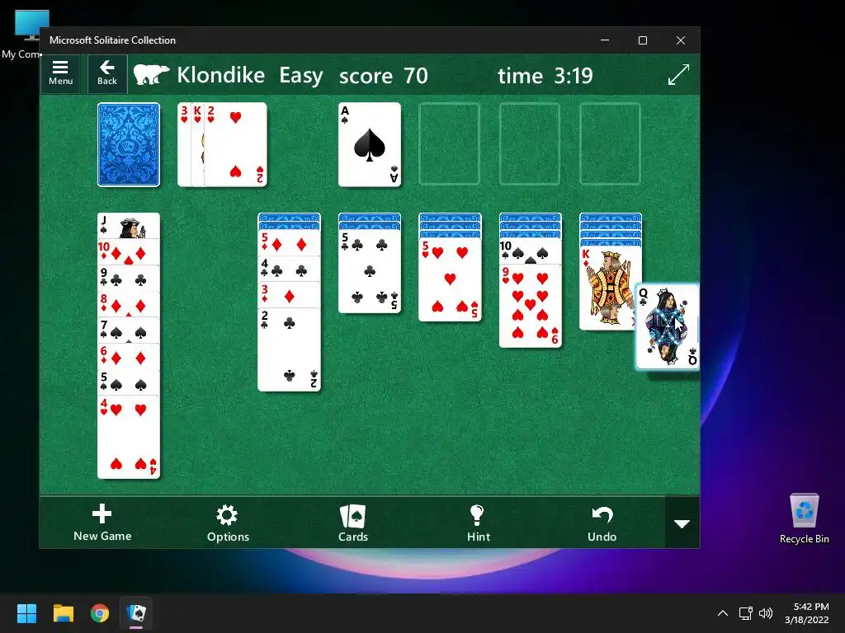Open the Windows Start menu
845x633 pixels.
tap(26, 613)
